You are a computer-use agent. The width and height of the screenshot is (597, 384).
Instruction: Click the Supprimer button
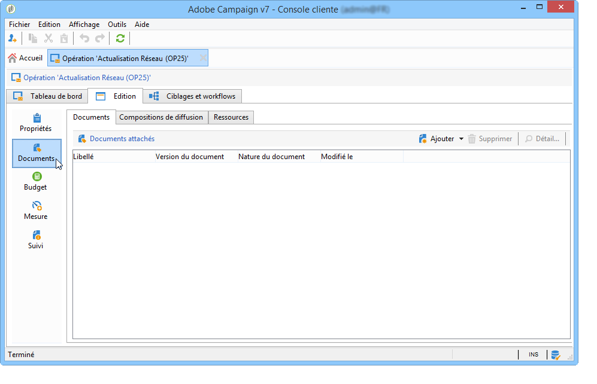click(x=490, y=139)
